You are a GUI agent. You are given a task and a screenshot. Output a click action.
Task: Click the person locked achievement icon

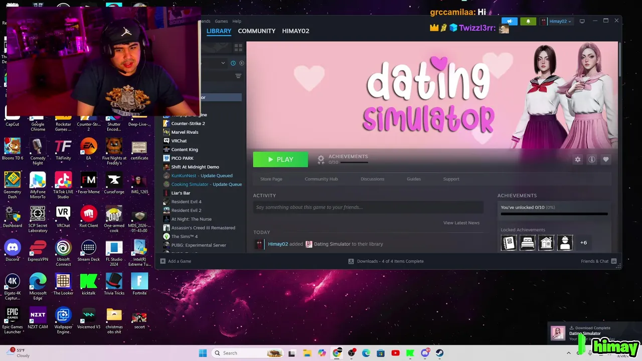565,243
